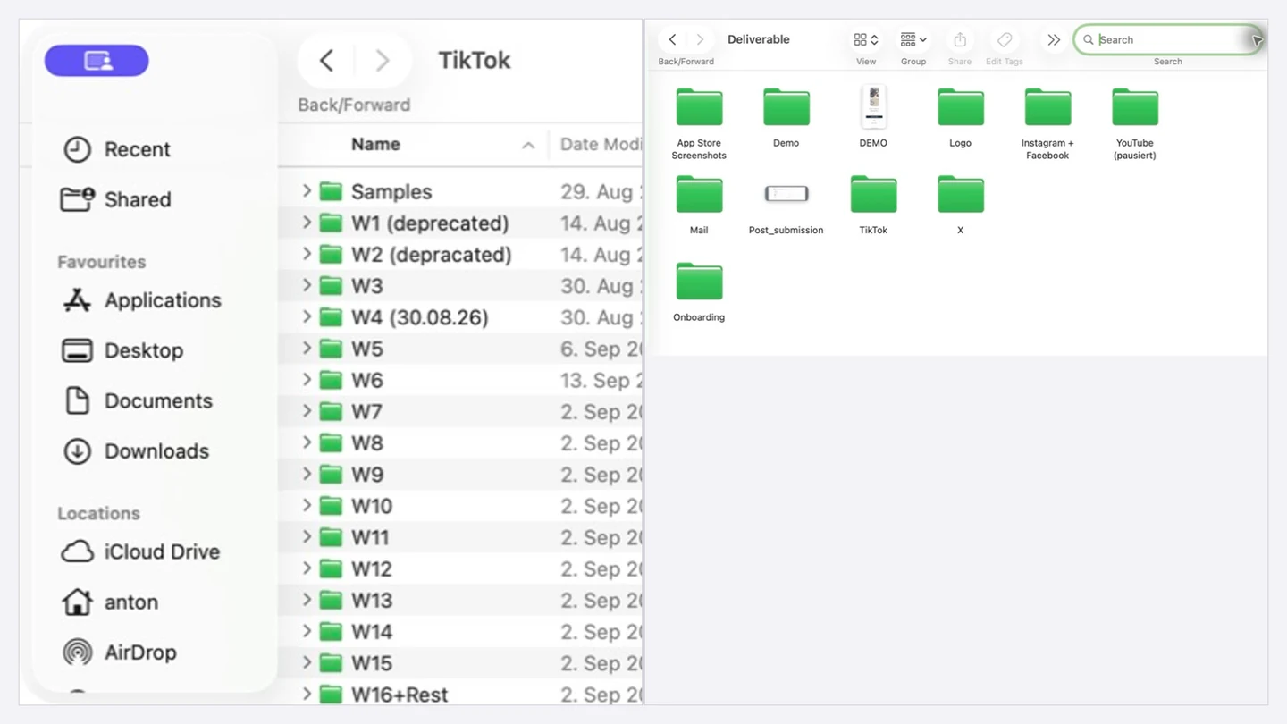Go to Desktop in the sidebar

[123, 350]
